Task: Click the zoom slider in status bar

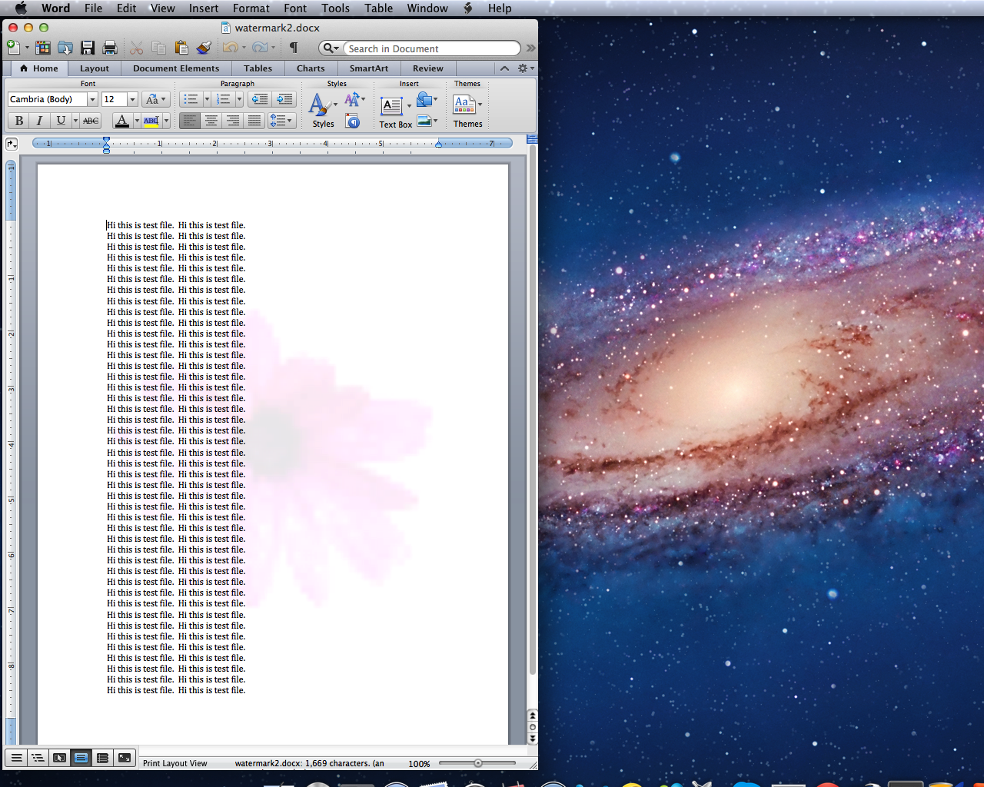Action: click(477, 763)
